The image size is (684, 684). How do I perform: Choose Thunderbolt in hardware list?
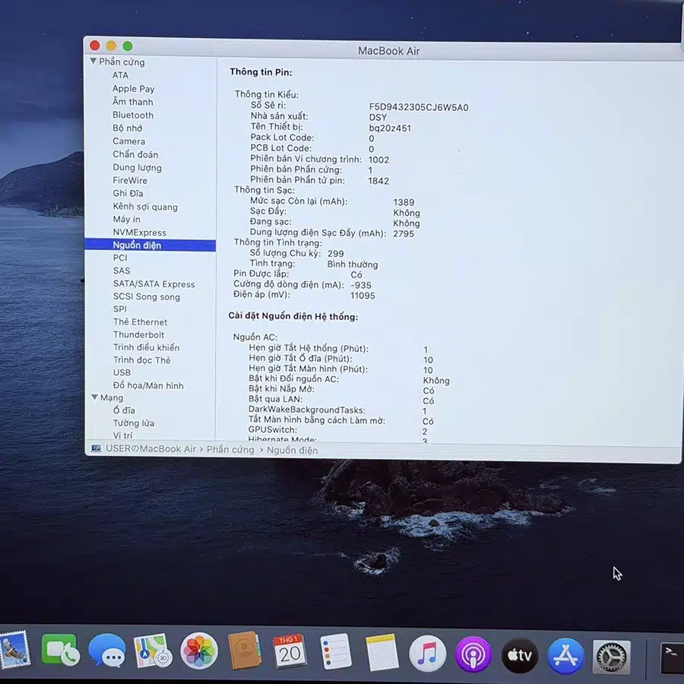(x=138, y=334)
